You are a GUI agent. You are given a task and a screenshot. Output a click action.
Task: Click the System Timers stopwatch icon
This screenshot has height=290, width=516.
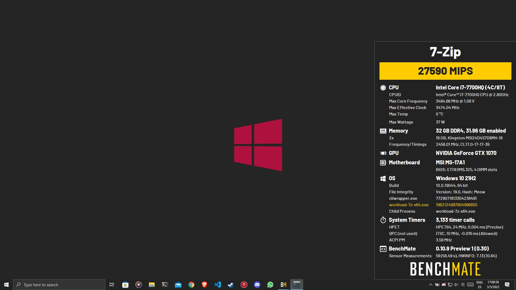tap(383, 220)
